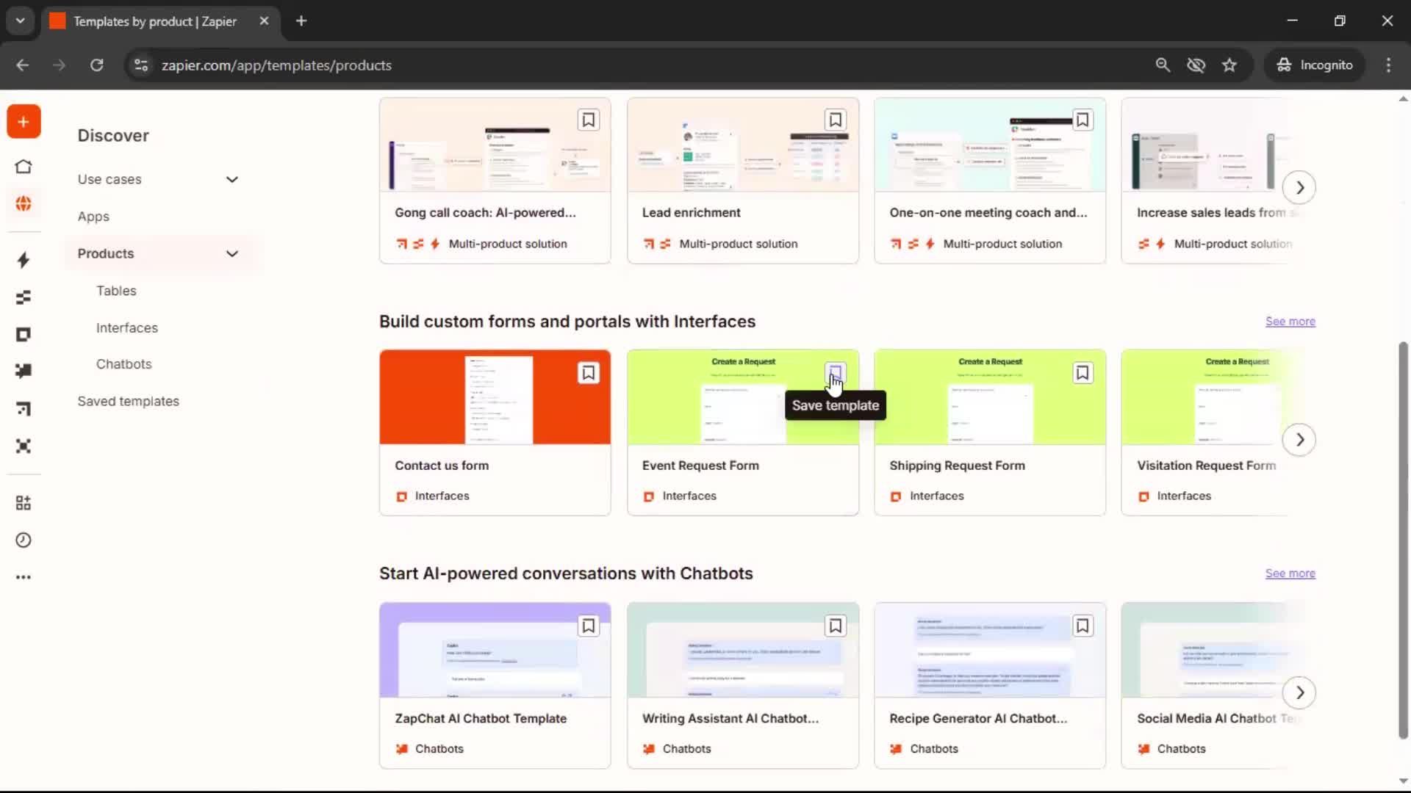The width and height of the screenshot is (1411, 793).
Task: Go back in browser
Action: click(x=22, y=65)
